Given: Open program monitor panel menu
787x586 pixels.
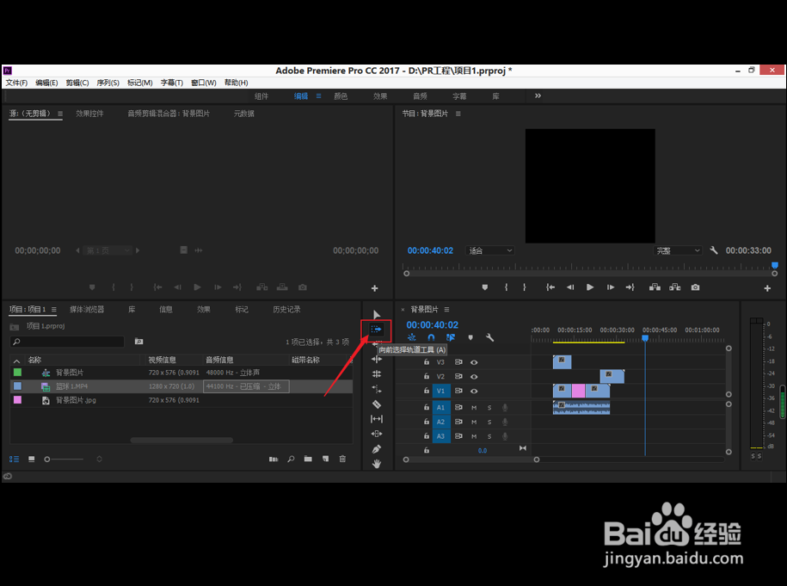Looking at the screenshot, I should [458, 114].
